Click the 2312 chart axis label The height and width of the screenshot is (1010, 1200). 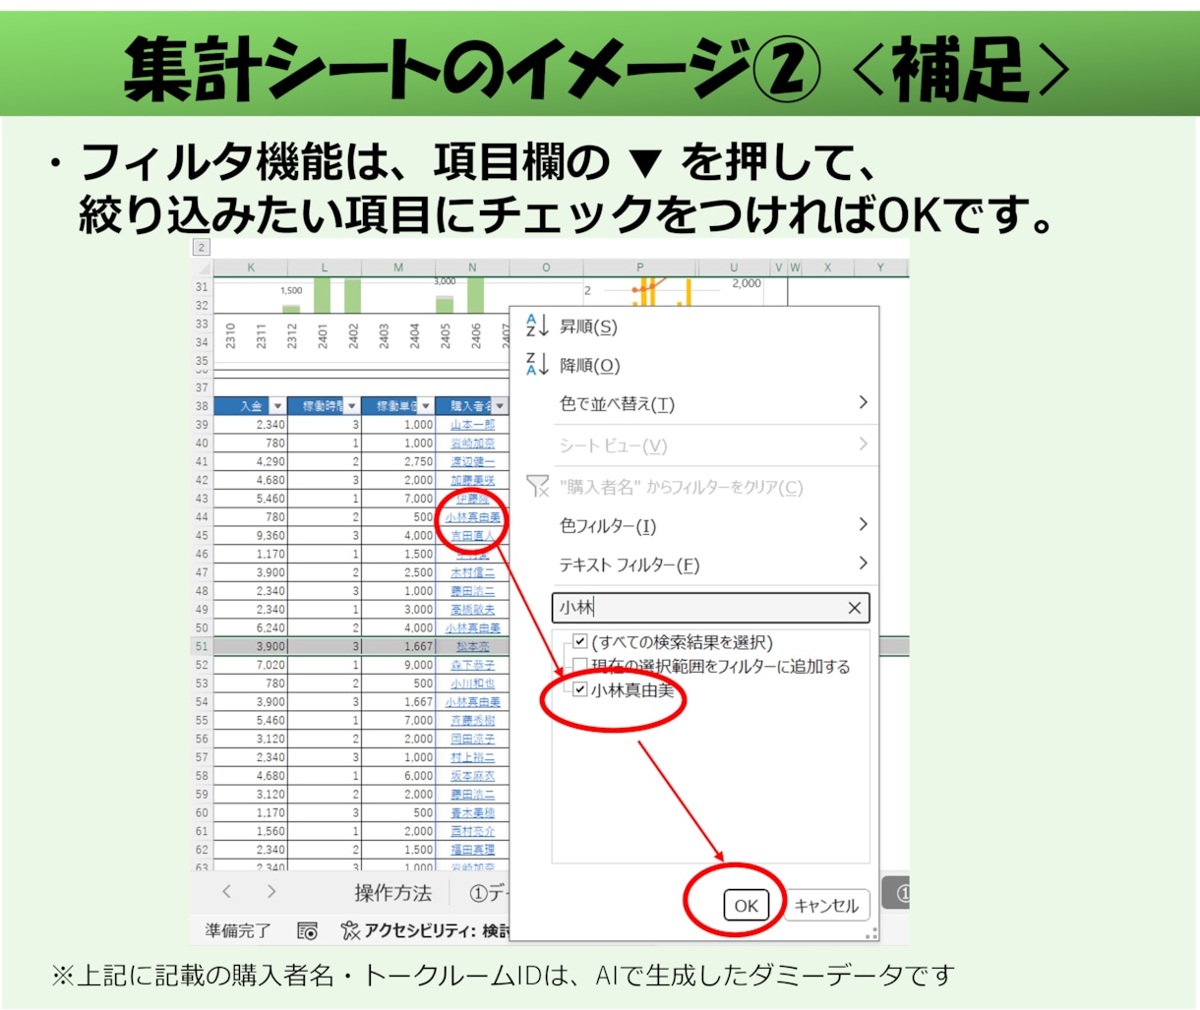click(291, 335)
